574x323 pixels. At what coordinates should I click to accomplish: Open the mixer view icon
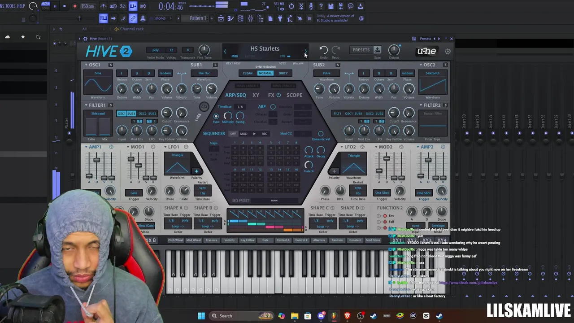250,18
